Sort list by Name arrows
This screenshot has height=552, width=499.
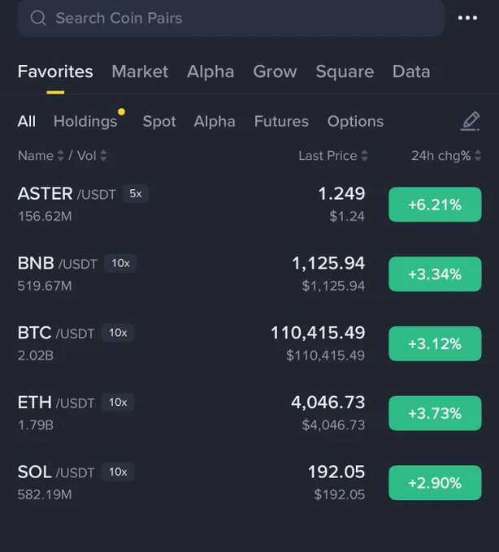pos(61,156)
